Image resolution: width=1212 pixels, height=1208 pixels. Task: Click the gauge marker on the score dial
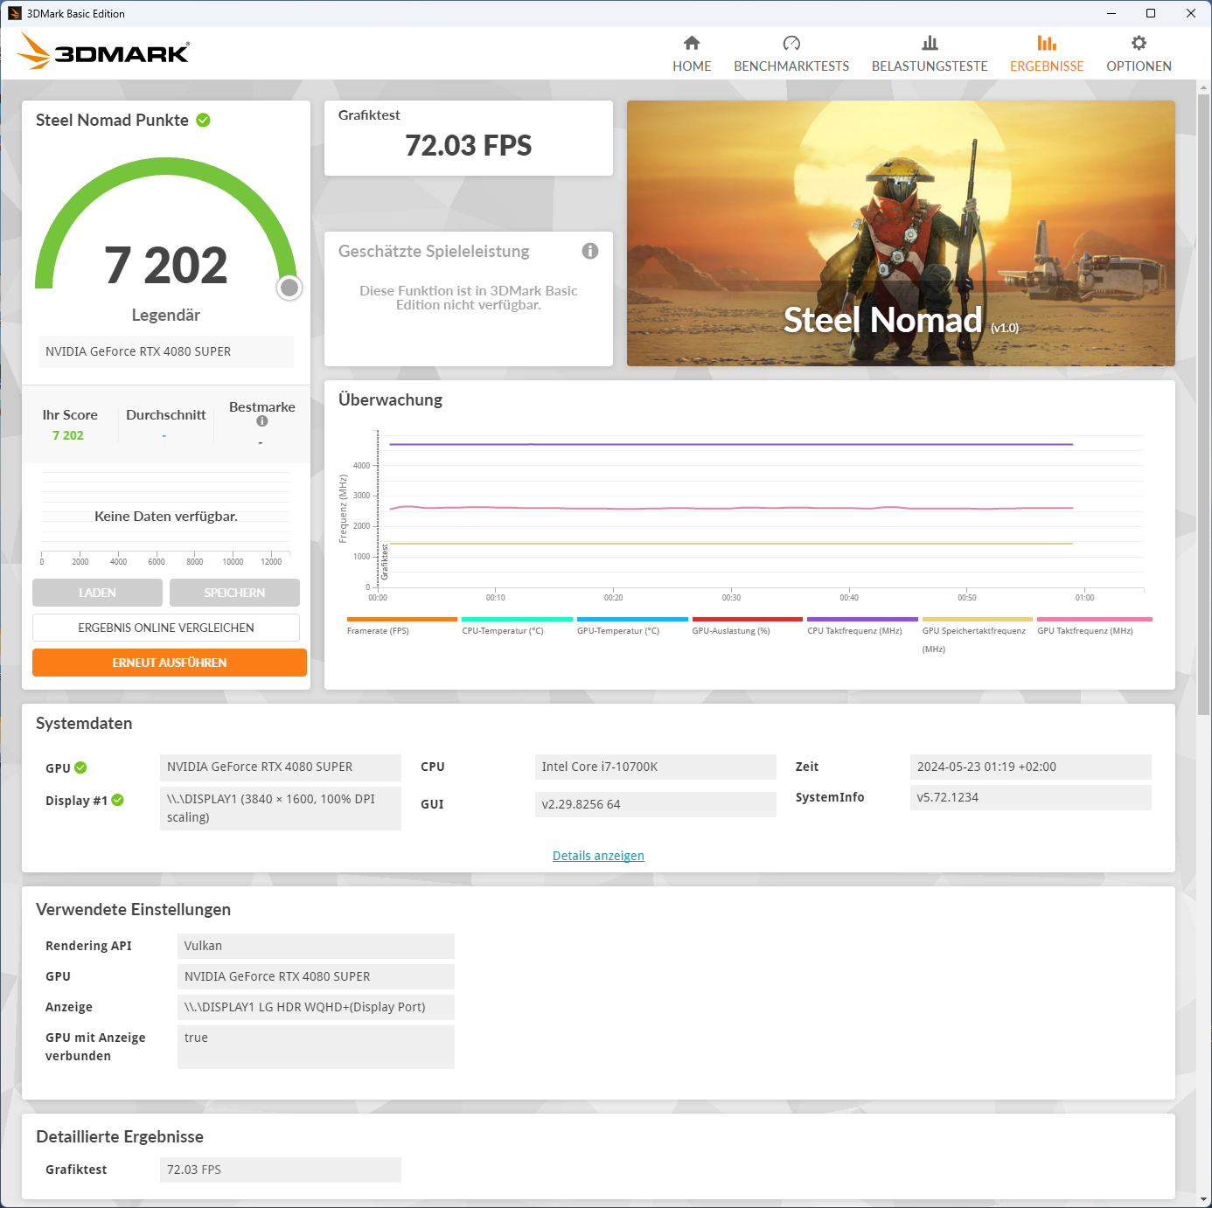click(x=289, y=287)
